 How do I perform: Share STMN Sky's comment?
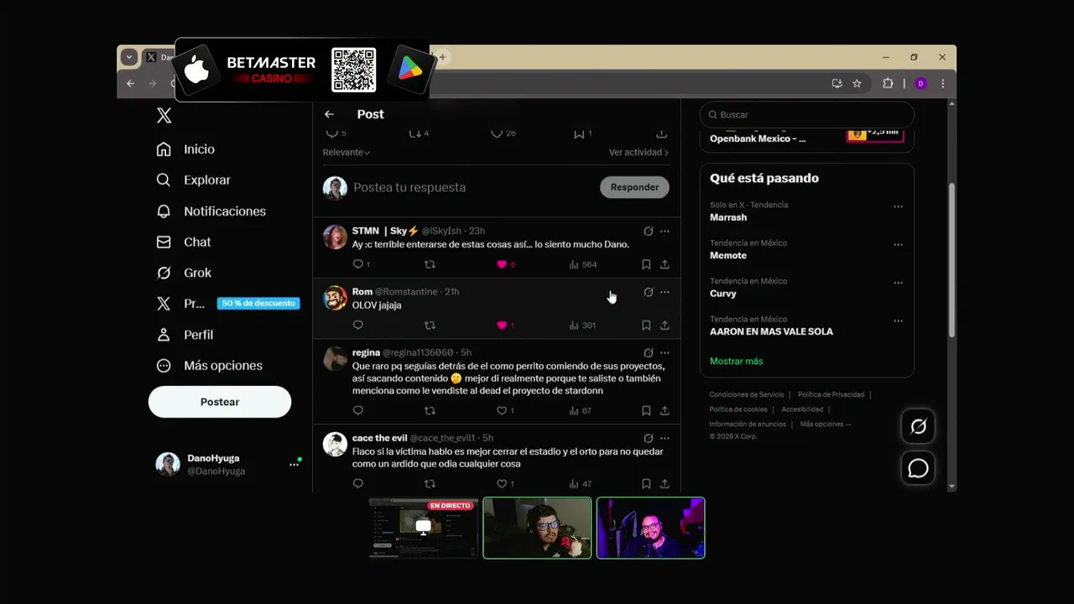(665, 264)
